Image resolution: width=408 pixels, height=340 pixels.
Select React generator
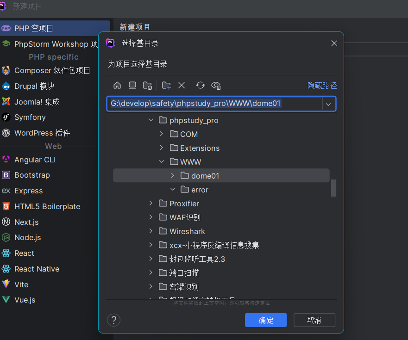point(49,253)
